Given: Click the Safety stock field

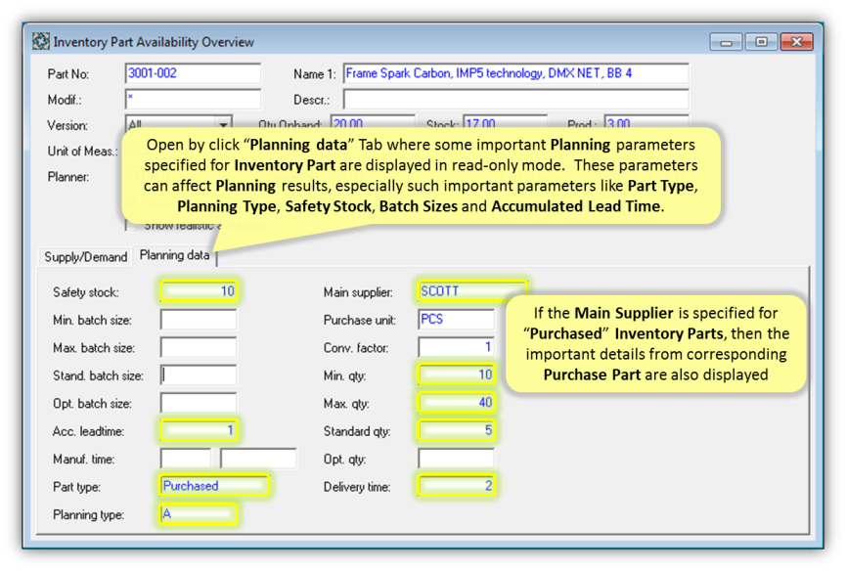Looking at the screenshot, I should pos(199,291).
